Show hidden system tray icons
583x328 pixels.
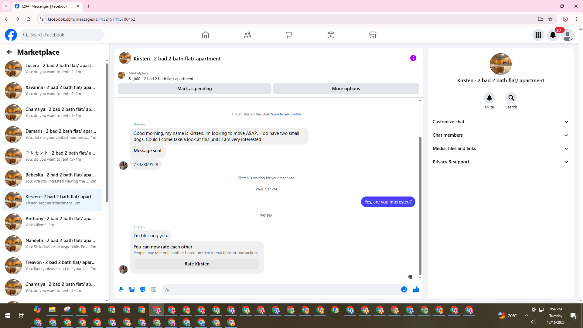pyautogui.click(x=527, y=316)
